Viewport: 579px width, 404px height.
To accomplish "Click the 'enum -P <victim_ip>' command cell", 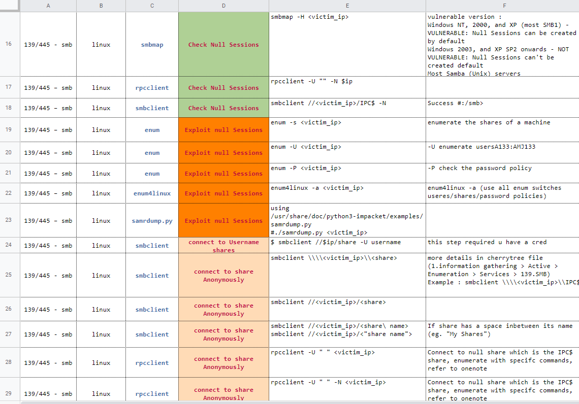I will [x=347, y=173].
